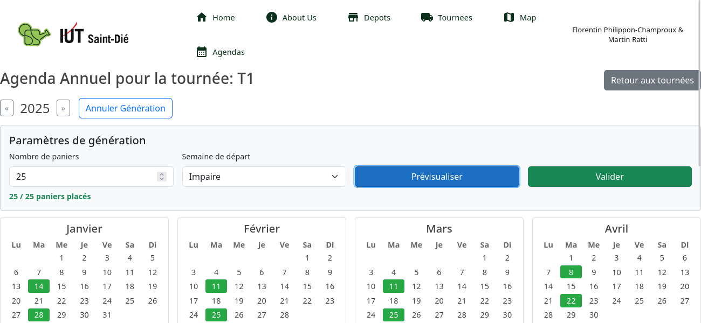Click the Map icon in navbar

pyautogui.click(x=509, y=17)
